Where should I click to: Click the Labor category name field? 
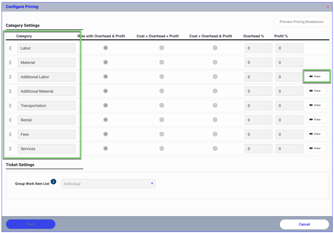point(47,48)
